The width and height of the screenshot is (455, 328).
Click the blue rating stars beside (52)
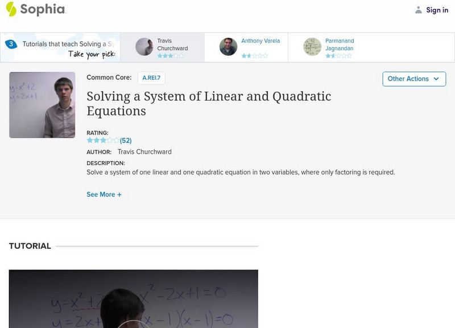click(x=102, y=140)
